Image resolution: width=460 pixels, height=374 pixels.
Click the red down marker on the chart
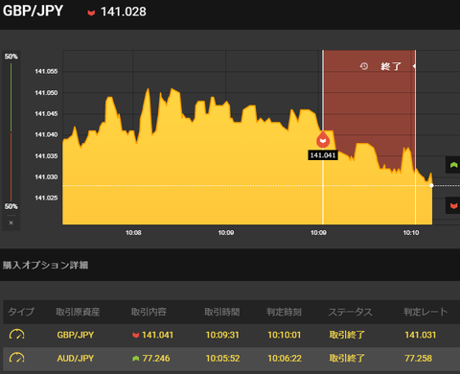[323, 140]
